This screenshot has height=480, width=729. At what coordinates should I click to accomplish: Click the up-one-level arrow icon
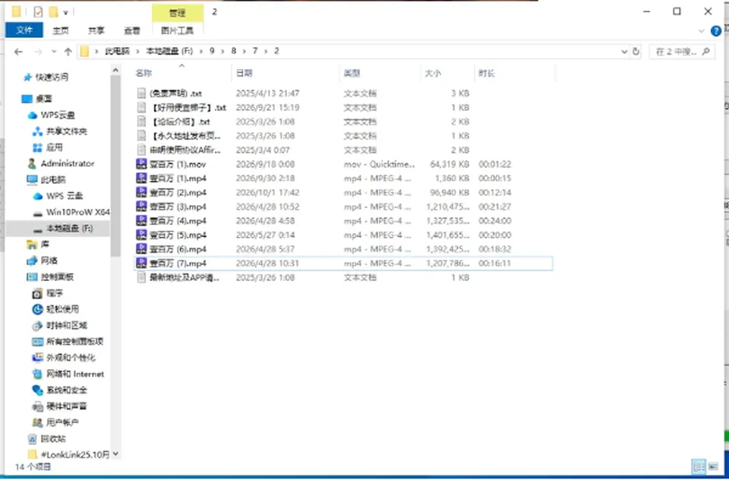click(68, 52)
